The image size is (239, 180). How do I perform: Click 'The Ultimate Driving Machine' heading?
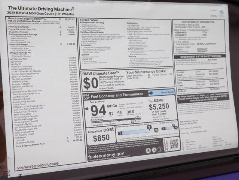tap(41, 9)
